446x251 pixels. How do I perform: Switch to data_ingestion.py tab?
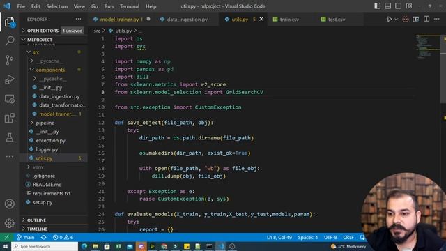click(x=187, y=20)
